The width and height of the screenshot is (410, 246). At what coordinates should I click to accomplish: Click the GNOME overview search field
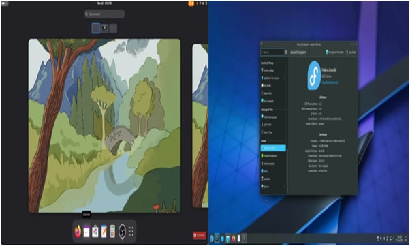pos(104,14)
